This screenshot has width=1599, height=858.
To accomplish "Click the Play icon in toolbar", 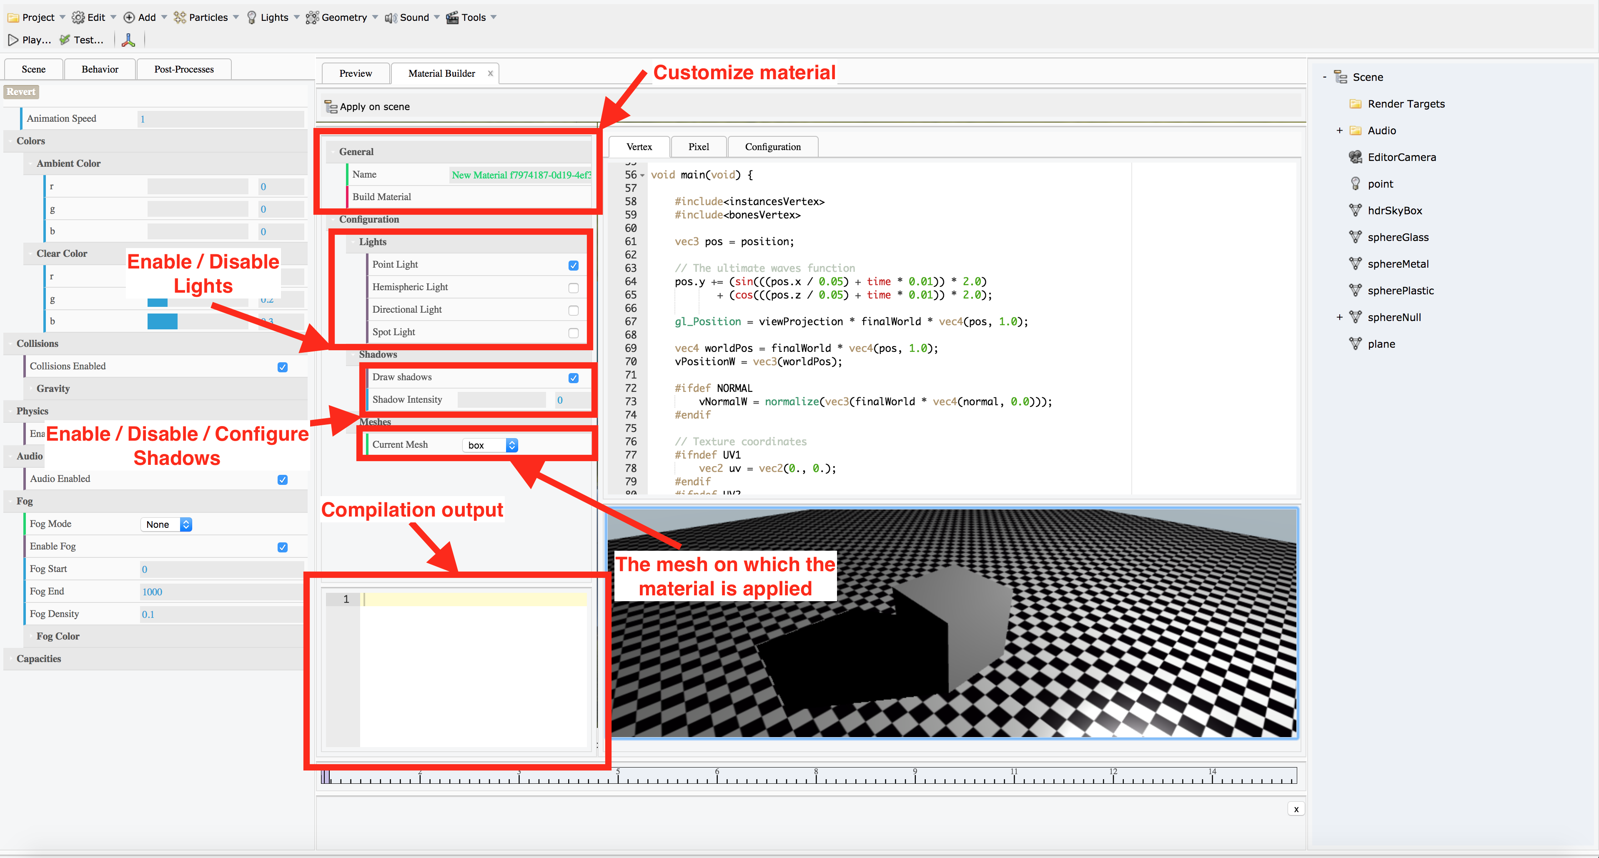I will tap(13, 40).
